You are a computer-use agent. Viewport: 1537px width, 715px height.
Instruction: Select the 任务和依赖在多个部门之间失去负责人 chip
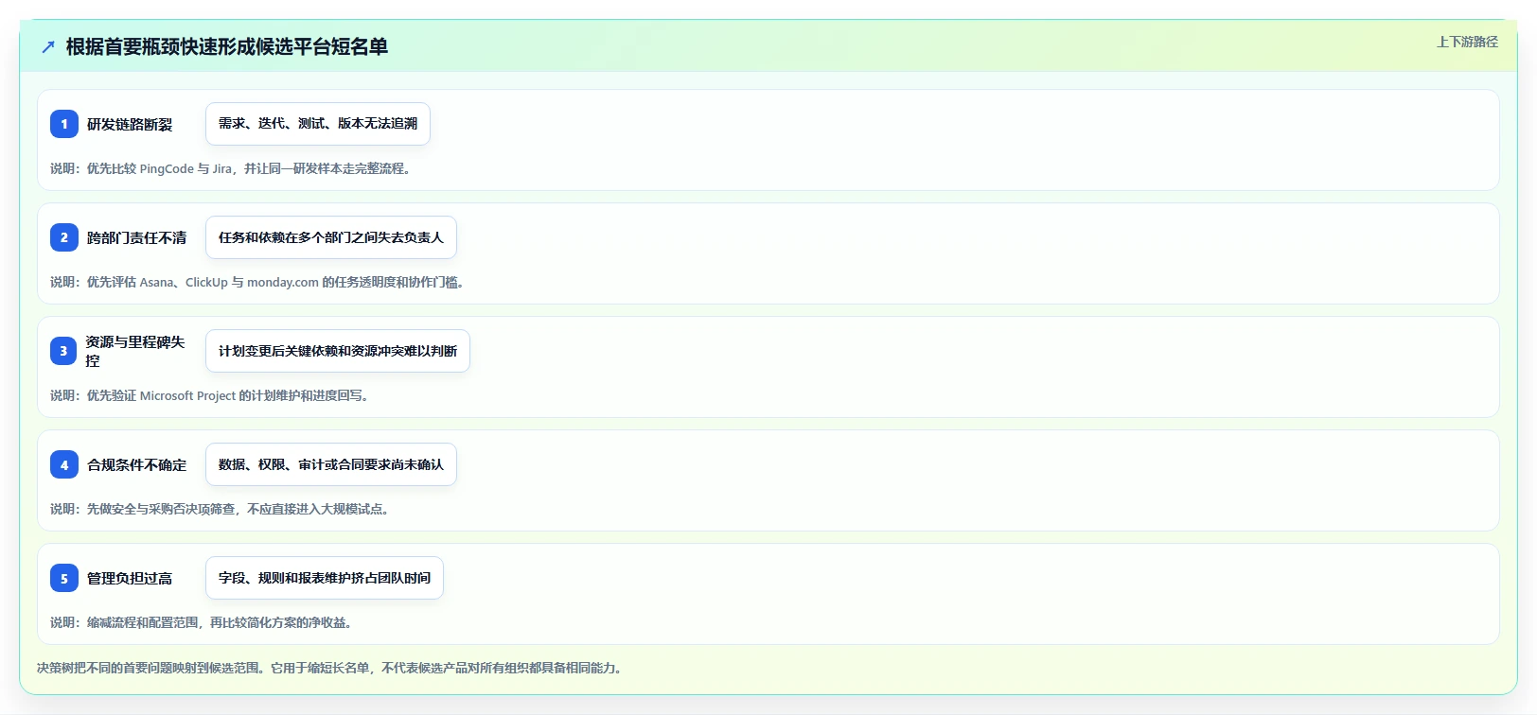tap(331, 237)
